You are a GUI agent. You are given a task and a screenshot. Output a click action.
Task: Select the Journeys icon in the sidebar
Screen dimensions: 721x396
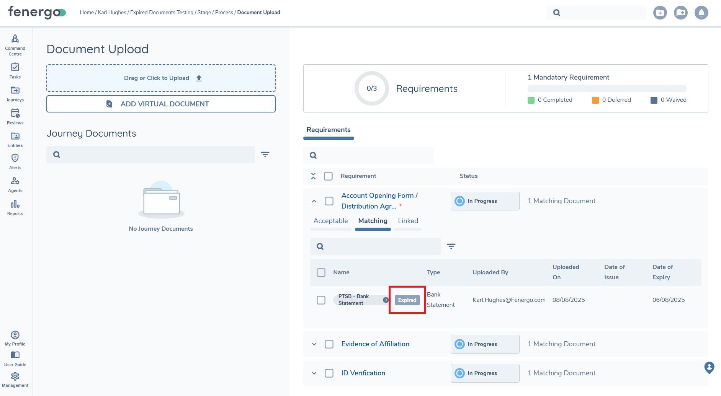point(15,93)
